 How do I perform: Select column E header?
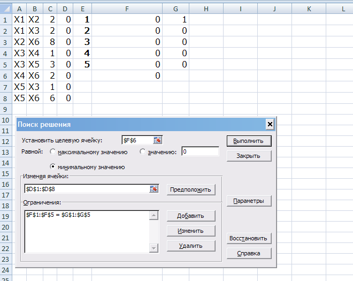click(82, 9)
